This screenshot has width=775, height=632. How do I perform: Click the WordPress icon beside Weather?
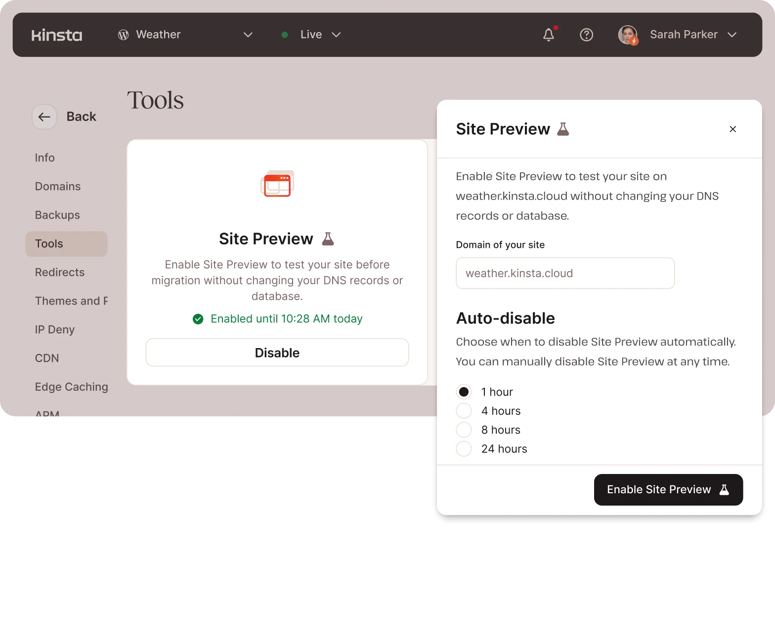[x=123, y=35]
